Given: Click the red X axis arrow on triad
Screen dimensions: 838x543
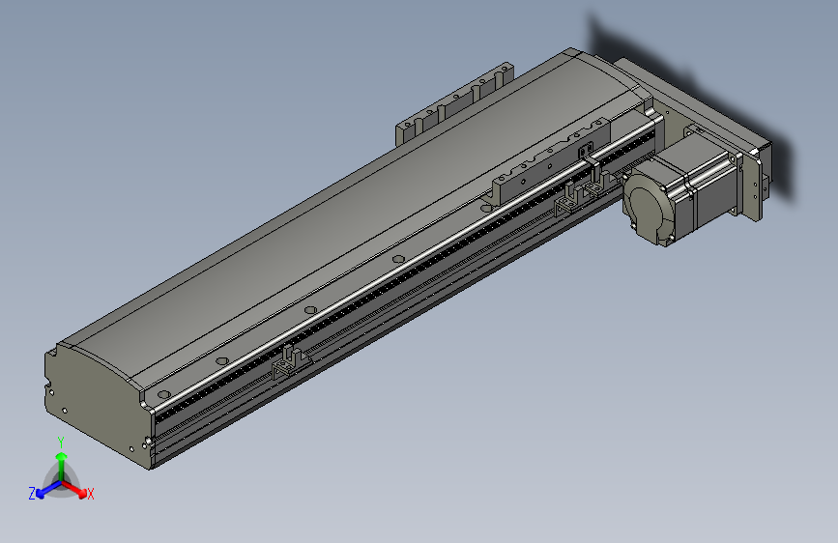Looking at the screenshot, I should (x=75, y=490).
